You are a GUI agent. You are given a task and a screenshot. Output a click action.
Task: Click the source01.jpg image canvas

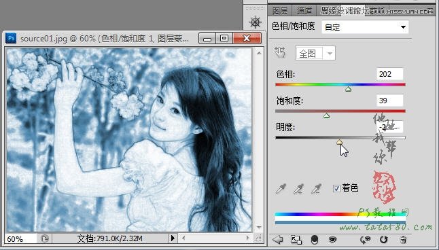tap(129, 140)
